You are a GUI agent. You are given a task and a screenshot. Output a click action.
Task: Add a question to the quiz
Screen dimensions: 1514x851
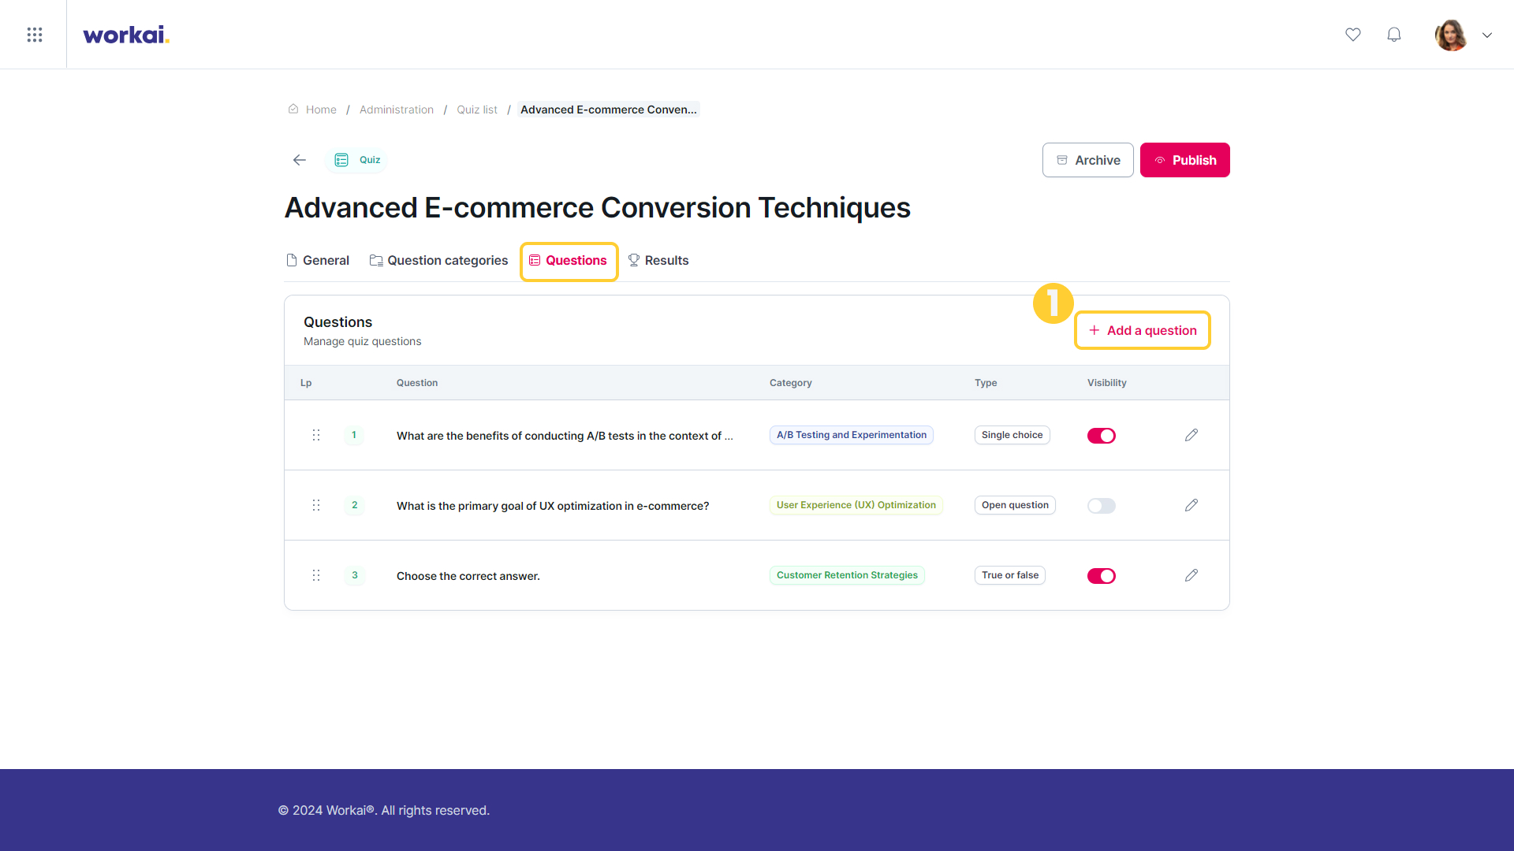click(1143, 330)
